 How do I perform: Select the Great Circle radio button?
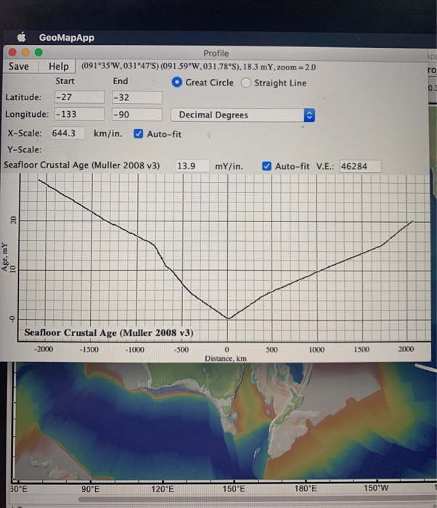176,82
